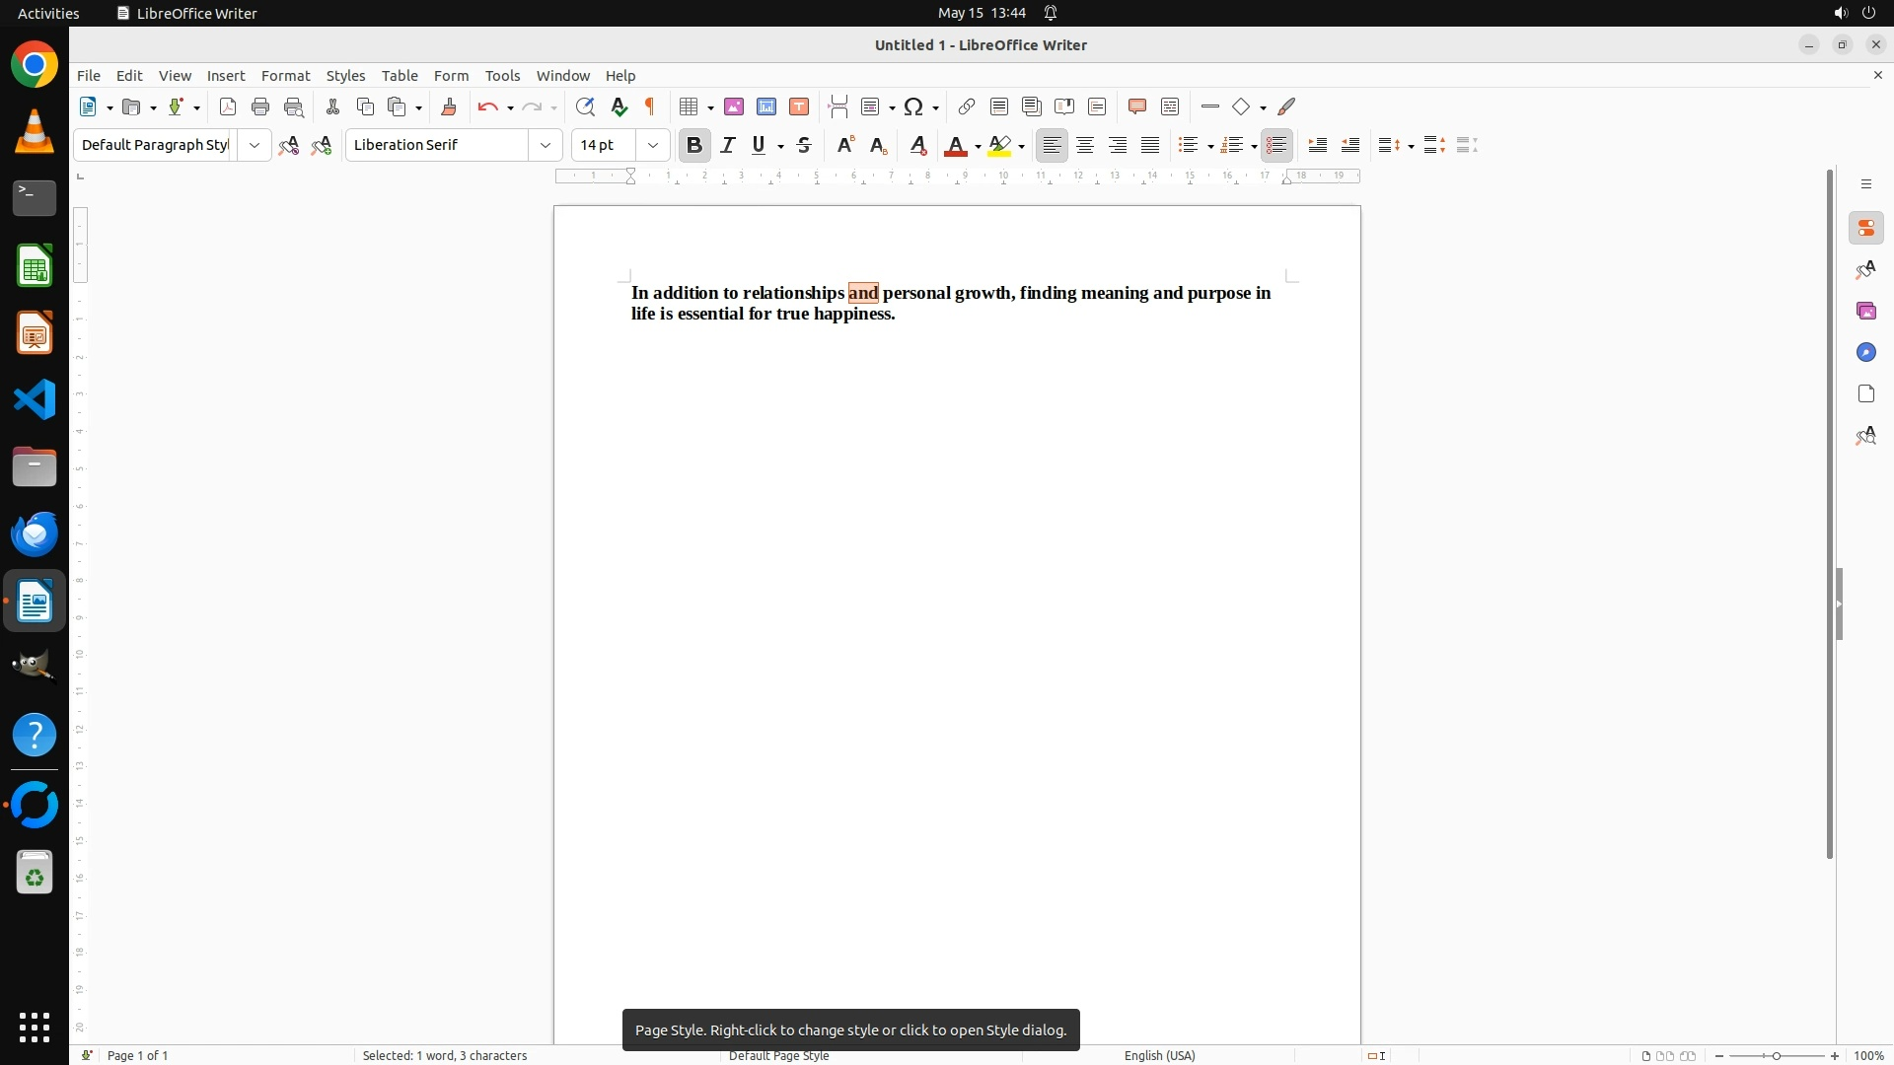Click the Insert Hyperlink icon
Viewport: 1894px width, 1065px height.
pyautogui.click(x=967, y=106)
